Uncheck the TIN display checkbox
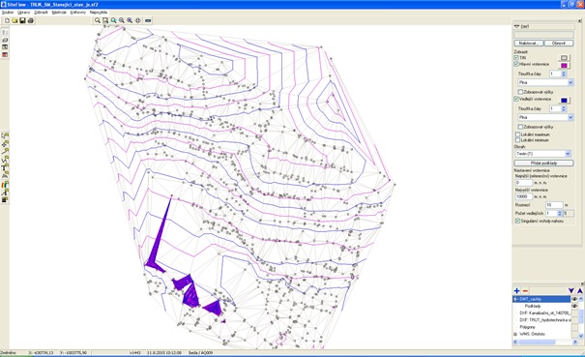This screenshot has width=585, height=357. (x=516, y=58)
